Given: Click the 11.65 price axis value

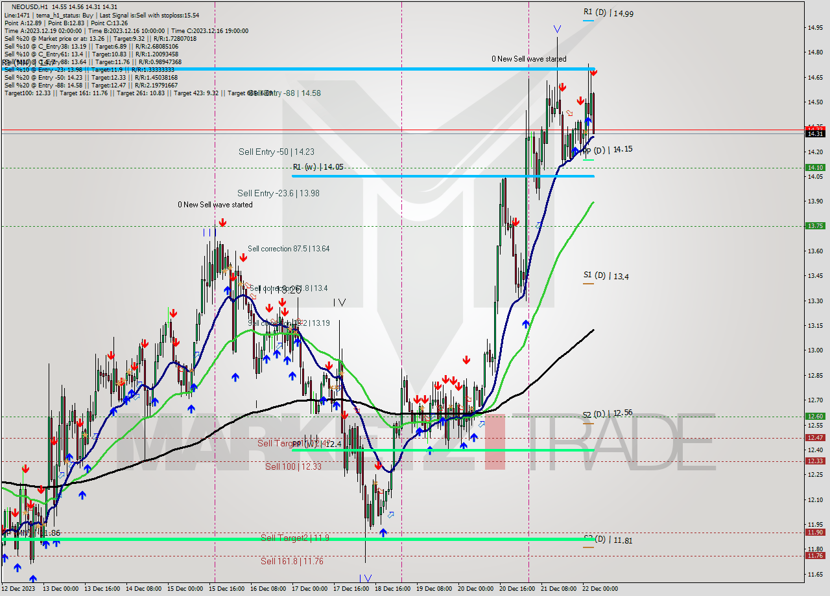Looking at the screenshot, I should point(815,574).
